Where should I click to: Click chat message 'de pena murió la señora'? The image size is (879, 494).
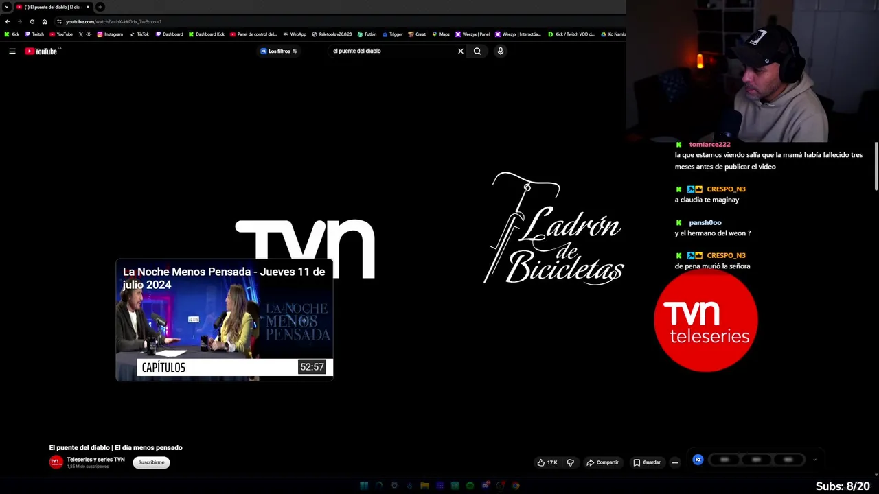[x=712, y=266]
